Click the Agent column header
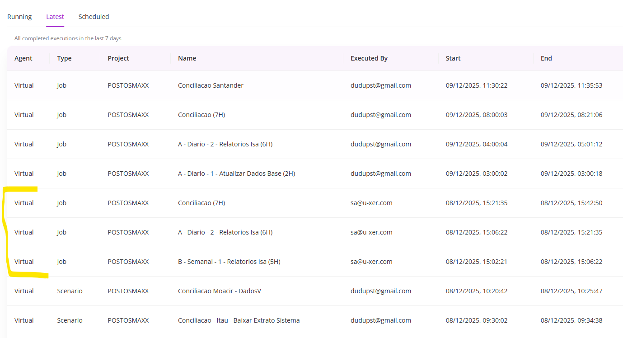Screen dimensions: 623x338 (x=23, y=58)
